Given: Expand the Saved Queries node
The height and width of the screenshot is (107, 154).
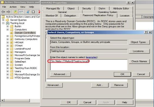Looking at the screenshot, I should (x=3, y=20).
